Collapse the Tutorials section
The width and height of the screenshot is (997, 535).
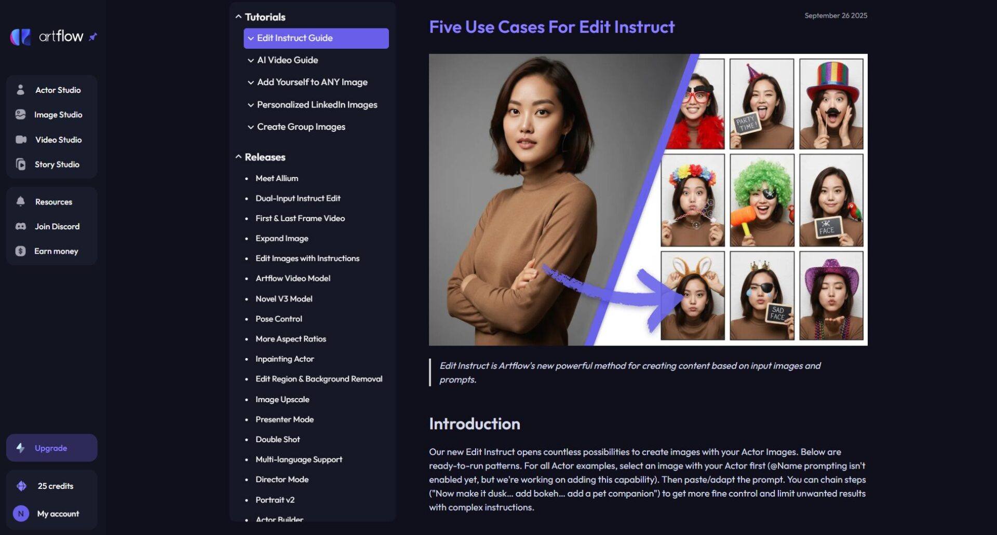(x=238, y=17)
